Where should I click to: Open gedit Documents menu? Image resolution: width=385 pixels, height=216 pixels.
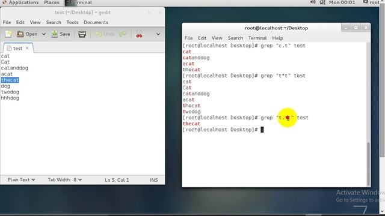pos(96,22)
